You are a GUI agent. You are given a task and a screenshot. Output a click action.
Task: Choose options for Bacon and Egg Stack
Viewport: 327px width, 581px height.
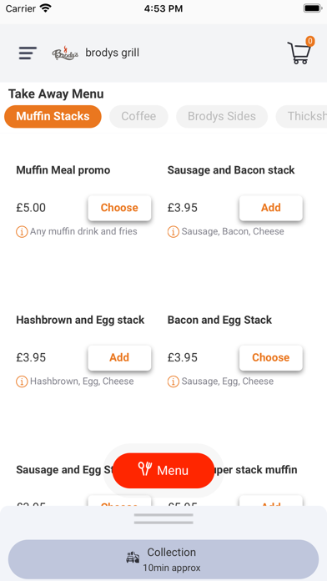click(x=271, y=357)
